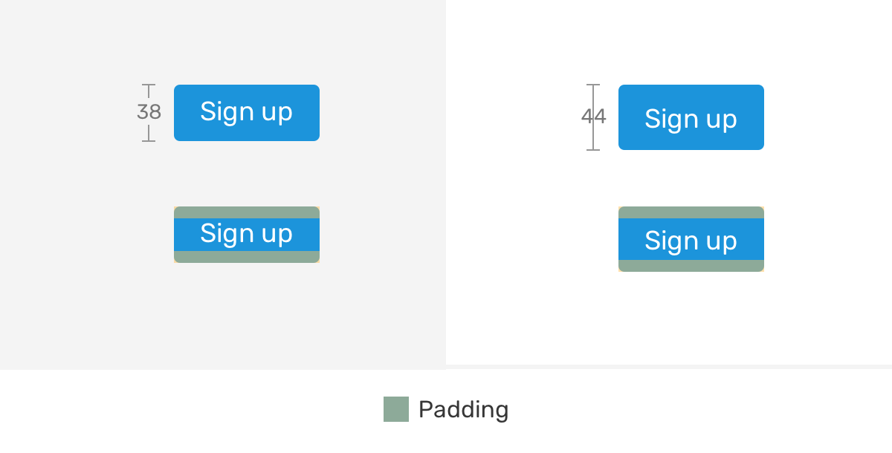892x453 pixels.
Task: Select the 44 height measurement label
Action: tap(593, 117)
